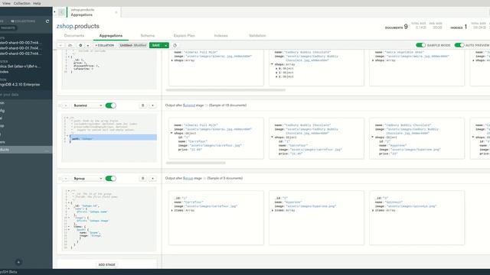Toggle the $unwind stage switch
490x275 pixels.
click(x=110, y=105)
